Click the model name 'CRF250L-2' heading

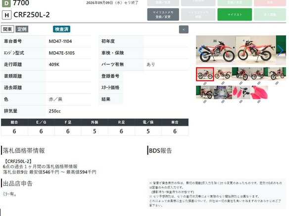pos(32,15)
